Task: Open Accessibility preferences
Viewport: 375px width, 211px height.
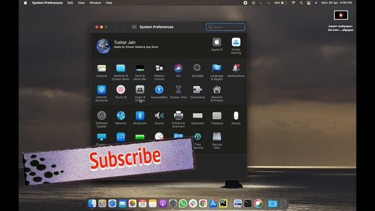Action: pyautogui.click(x=159, y=90)
